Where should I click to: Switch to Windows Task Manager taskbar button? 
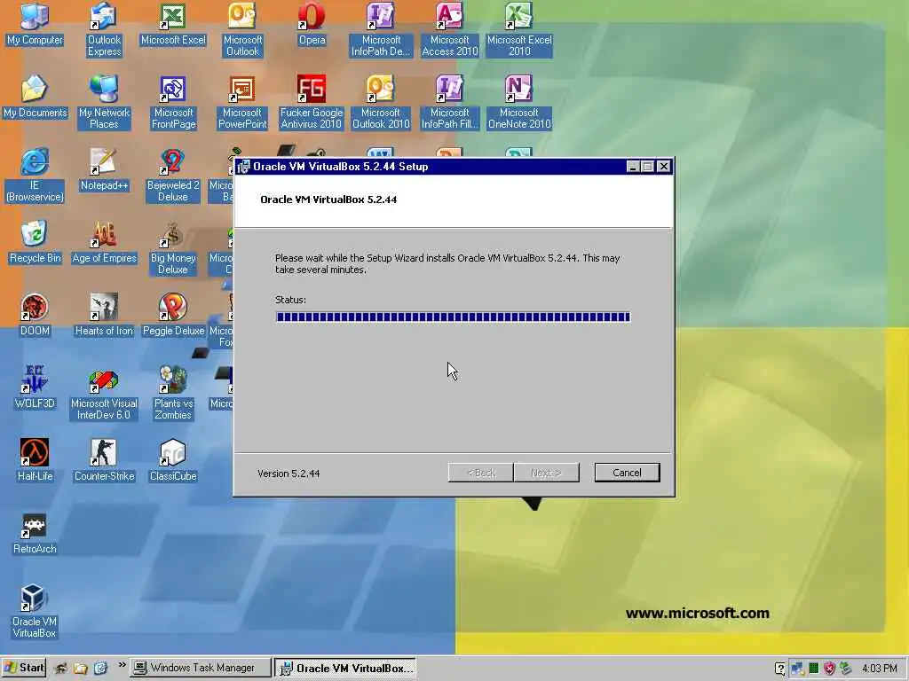201,668
